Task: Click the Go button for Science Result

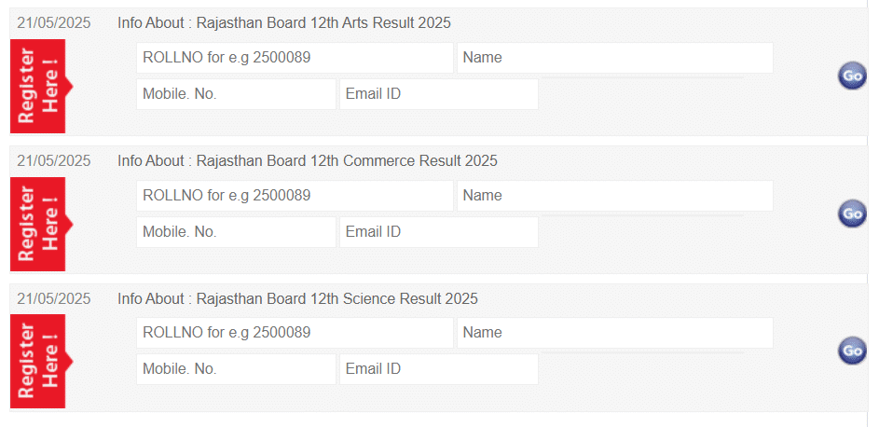Action: pyautogui.click(x=852, y=351)
